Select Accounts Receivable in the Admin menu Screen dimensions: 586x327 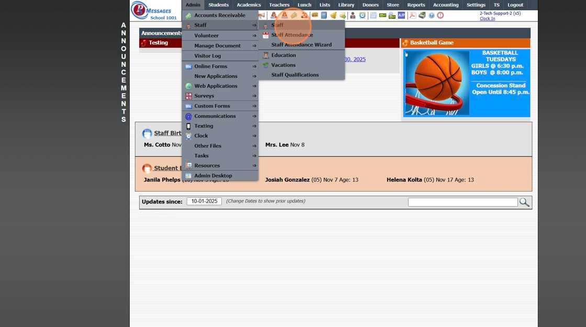coord(220,15)
